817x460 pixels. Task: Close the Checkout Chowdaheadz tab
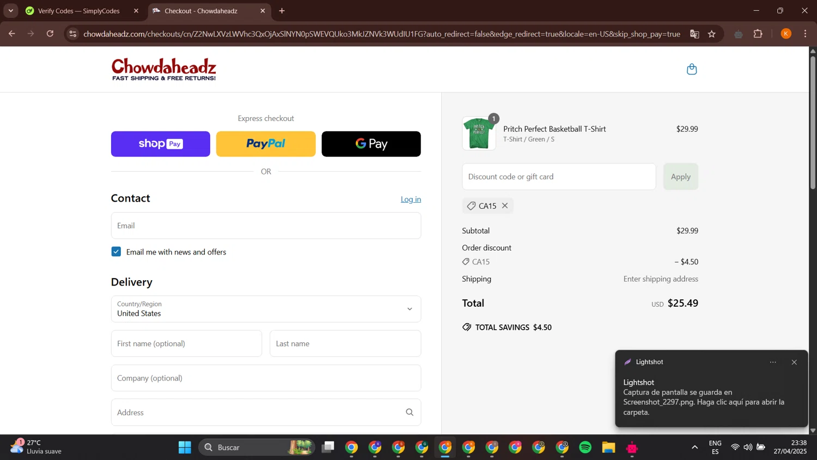[x=263, y=11]
